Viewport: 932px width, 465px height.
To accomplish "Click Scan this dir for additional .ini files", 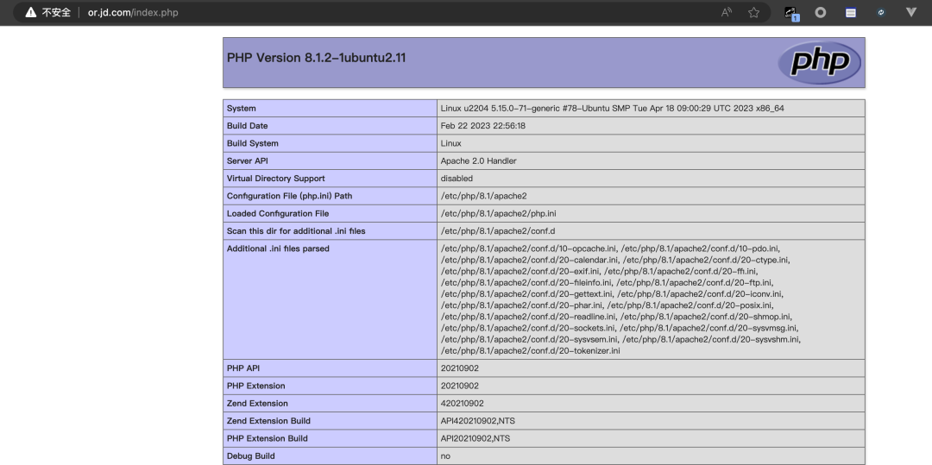I will (296, 231).
